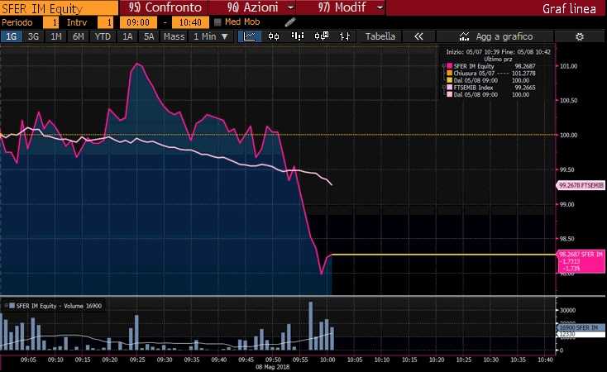
Task: Click the 99.2665 FTSEMIB value
Action: point(525,88)
